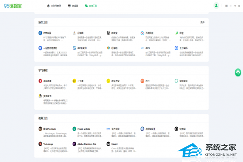Open the 七分简历 resume icon
Image resolution: width=243 pixels, height=162 pixels.
coord(176,48)
